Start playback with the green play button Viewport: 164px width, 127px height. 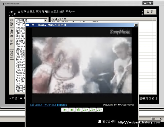[x=64, y=110]
